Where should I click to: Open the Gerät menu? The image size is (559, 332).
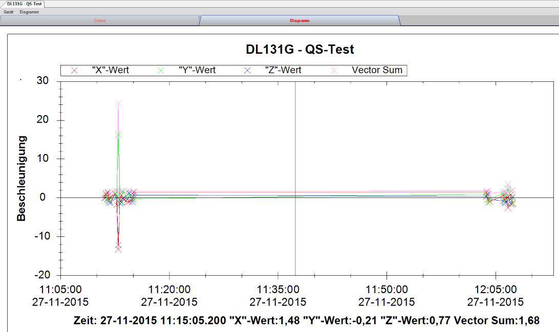(8, 11)
